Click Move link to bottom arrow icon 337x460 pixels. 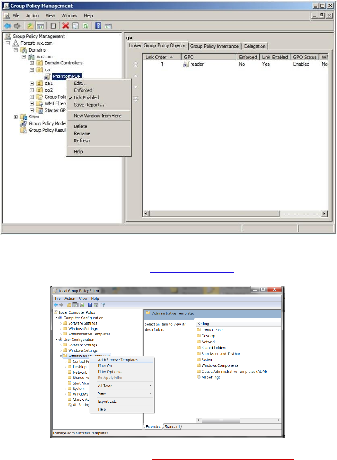(x=135, y=99)
